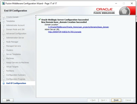Select the Templates step
The width and height of the screenshot is (137, 104).
10,21
